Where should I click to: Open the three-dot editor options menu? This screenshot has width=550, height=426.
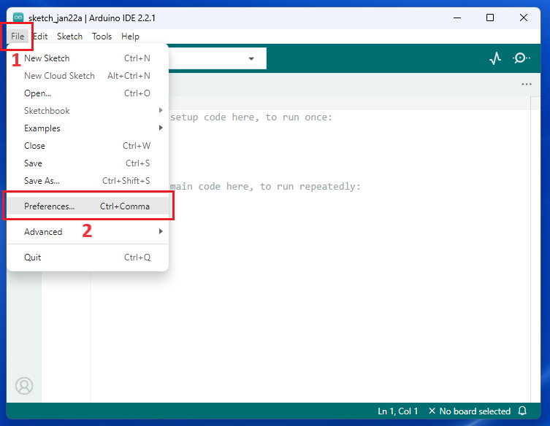coord(526,85)
